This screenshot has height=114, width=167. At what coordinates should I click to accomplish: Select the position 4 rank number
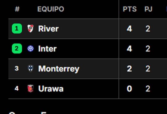tap(17, 88)
